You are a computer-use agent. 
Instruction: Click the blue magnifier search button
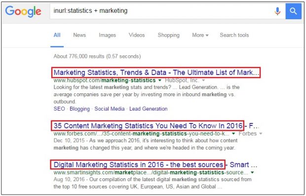click(x=293, y=11)
